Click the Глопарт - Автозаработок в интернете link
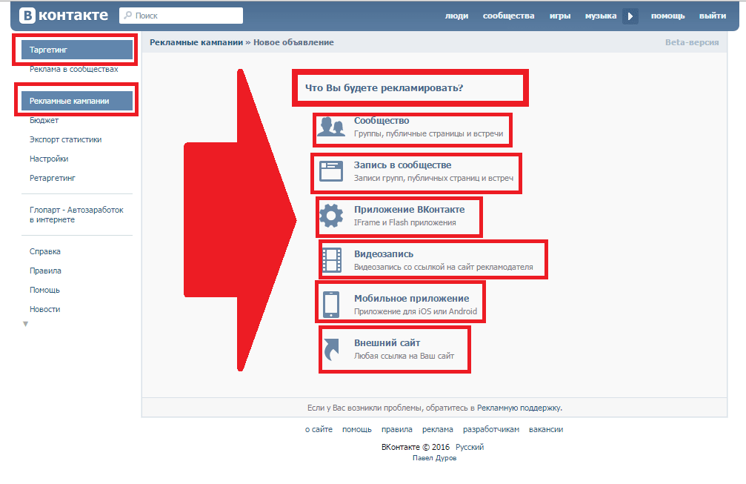The image size is (746, 484). click(x=76, y=215)
